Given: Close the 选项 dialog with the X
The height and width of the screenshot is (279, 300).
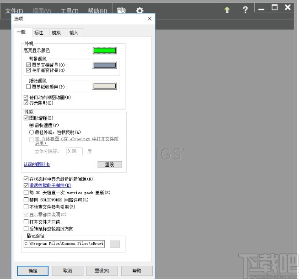Looking at the screenshot, I should point(150,19).
